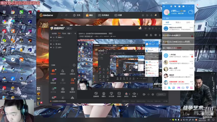Open the 主播任务 tool icon
Image resolution: width=217 pixels, height=122 pixels.
coord(72,72)
